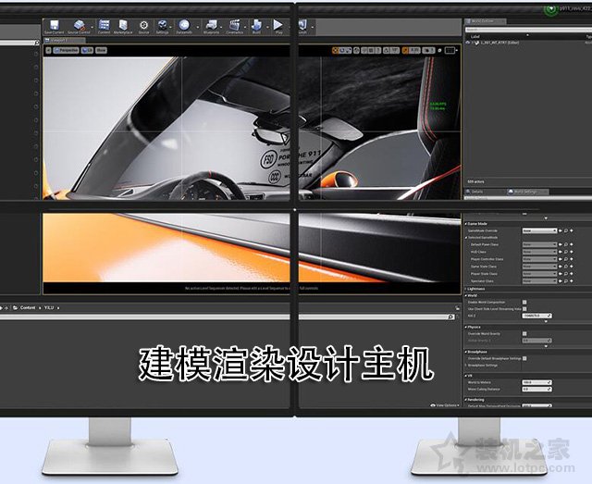Click the Datasmith toolbar icon
592x484 pixels.
184,26
